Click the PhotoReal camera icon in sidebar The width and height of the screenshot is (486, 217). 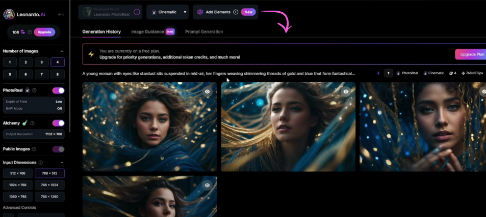point(27,90)
